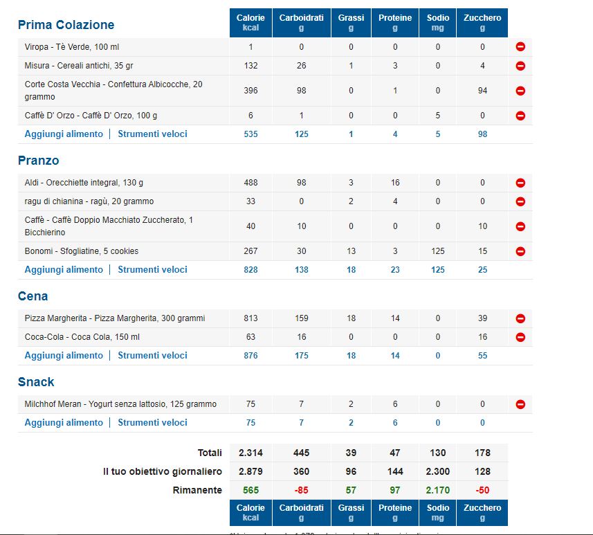
Task: Select Bonomi - Sfogliatine, 5 cookies
Action: coord(82,251)
